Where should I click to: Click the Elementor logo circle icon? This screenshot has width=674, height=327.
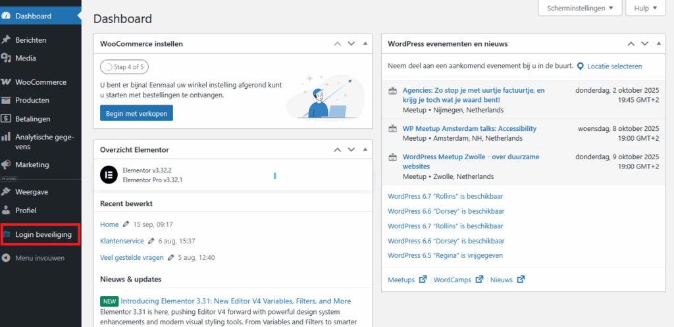pyautogui.click(x=109, y=175)
